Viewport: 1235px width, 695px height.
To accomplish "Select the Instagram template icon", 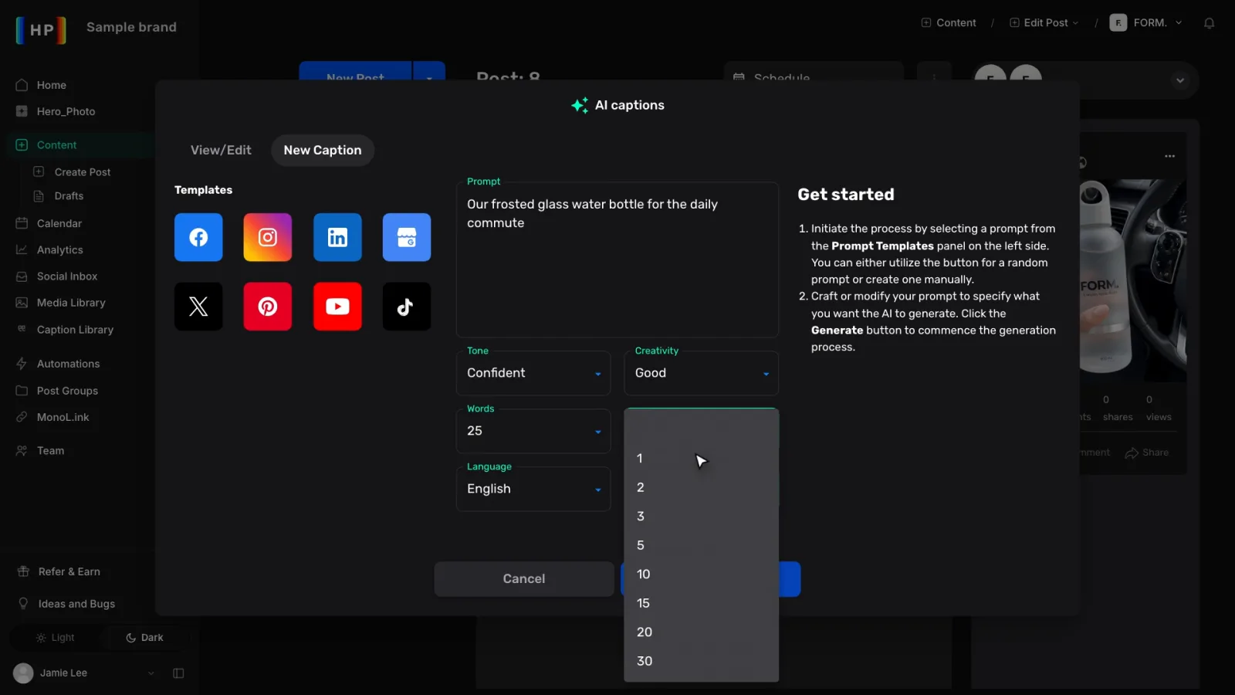I will [x=268, y=237].
